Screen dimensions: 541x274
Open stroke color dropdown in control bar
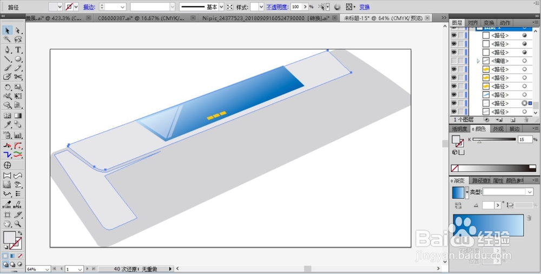[76, 7]
